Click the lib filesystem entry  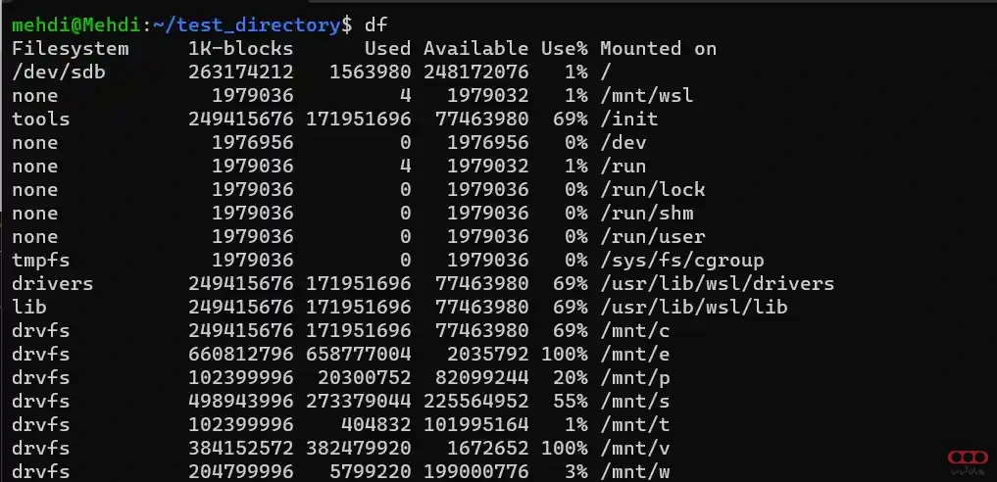click(29, 307)
